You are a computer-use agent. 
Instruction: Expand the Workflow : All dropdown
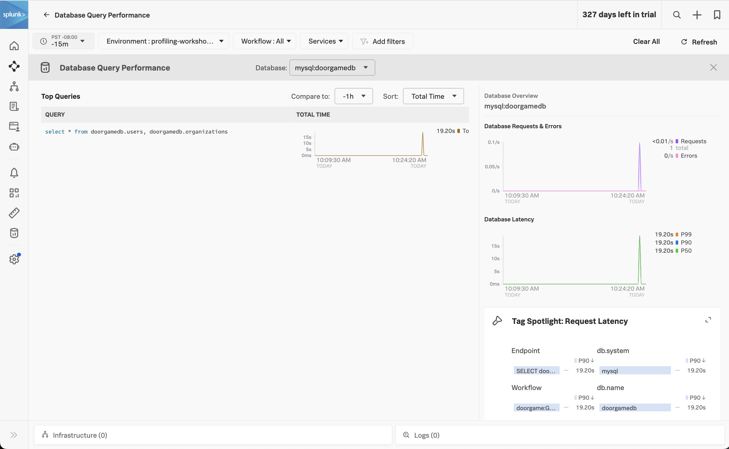coord(264,41)
